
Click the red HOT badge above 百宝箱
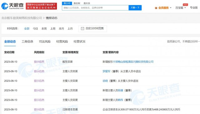click(x=185, y=5)
